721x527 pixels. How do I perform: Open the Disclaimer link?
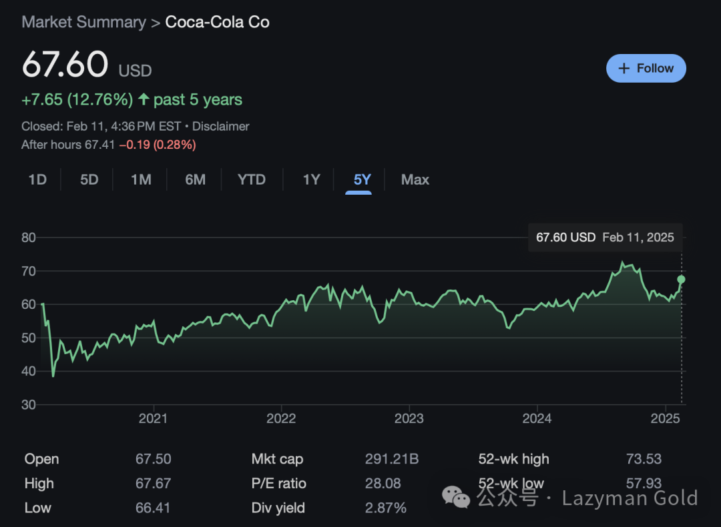point(221,126)
